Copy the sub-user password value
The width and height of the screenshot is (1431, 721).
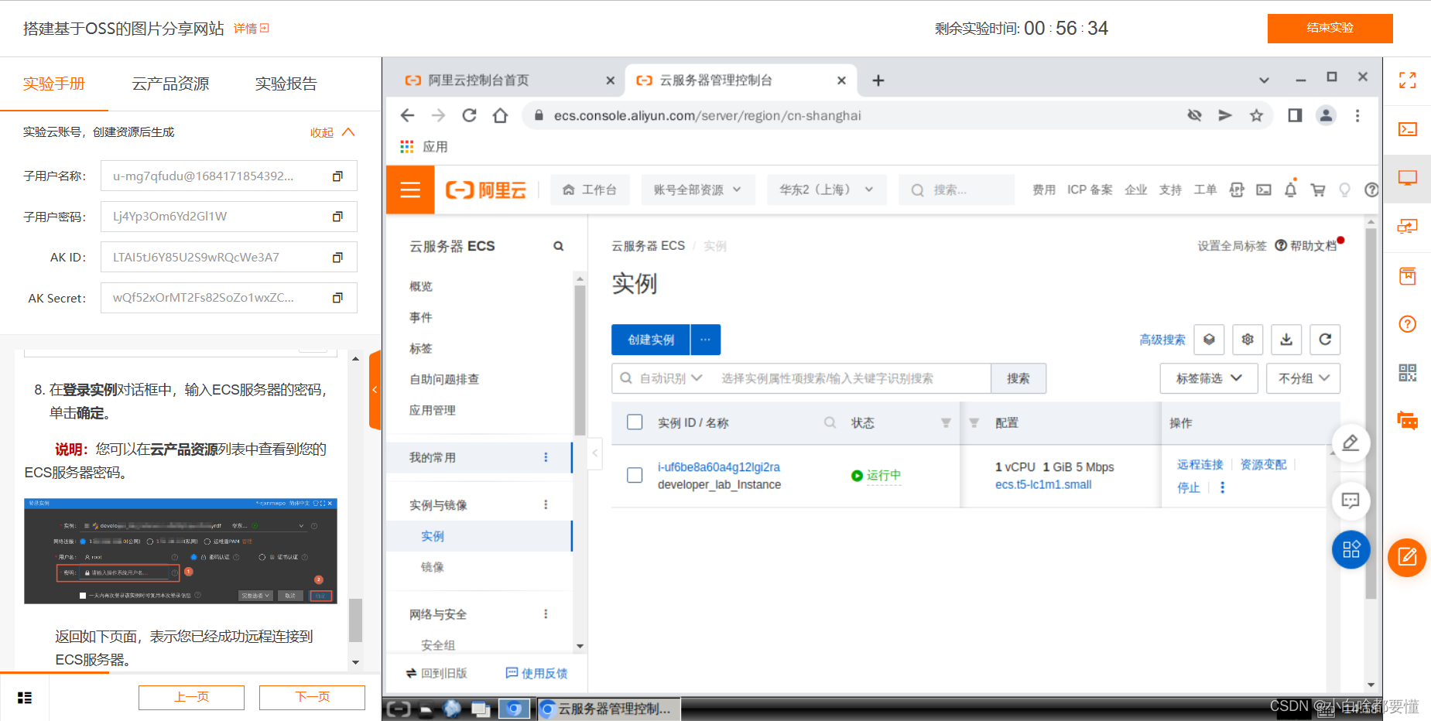[x=337, y=217]
